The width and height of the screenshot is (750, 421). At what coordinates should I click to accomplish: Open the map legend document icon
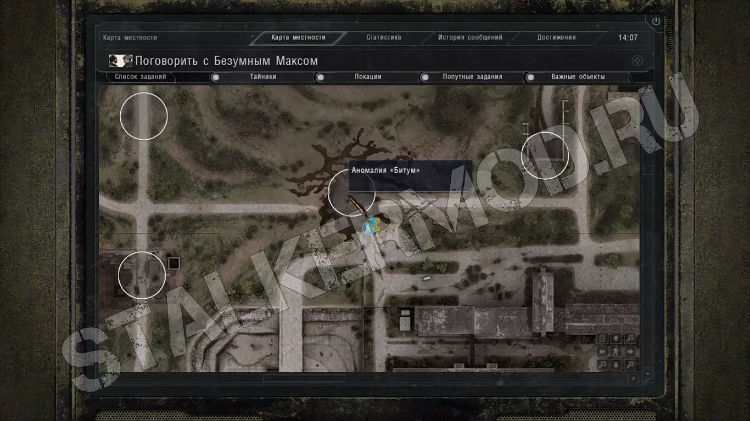[x=602, y=338]
